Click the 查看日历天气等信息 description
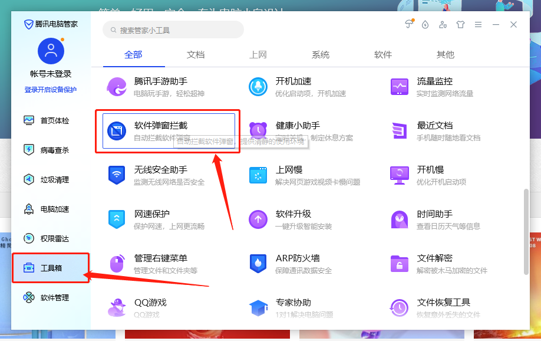The height and width of the screenshot is (341, 541). click(x=448, y=227)
